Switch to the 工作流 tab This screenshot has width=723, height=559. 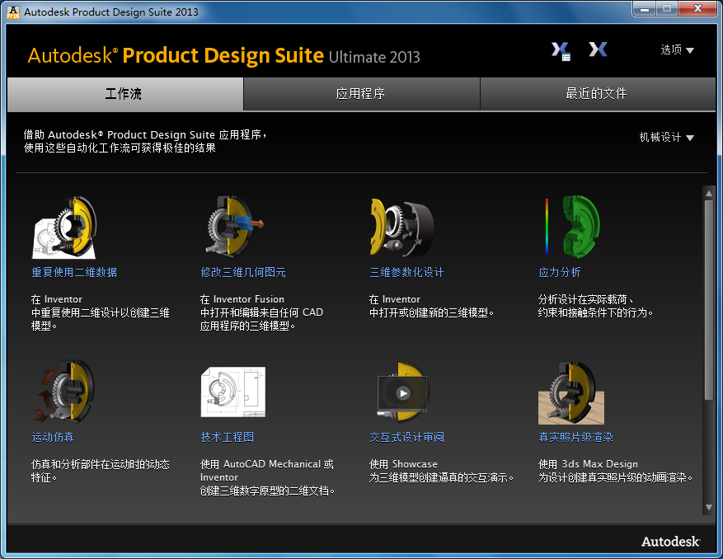coord(125,94)
